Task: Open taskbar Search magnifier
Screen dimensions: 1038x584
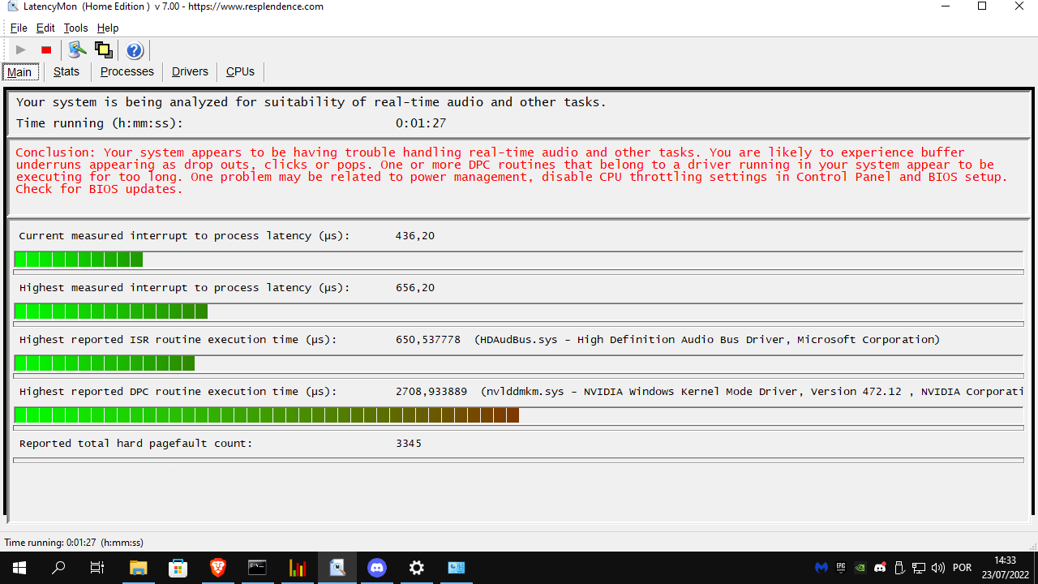Action: tap(58, 568)
